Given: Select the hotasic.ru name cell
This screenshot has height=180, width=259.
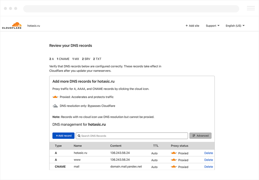Looking at the screenshot, I should 80,153.
